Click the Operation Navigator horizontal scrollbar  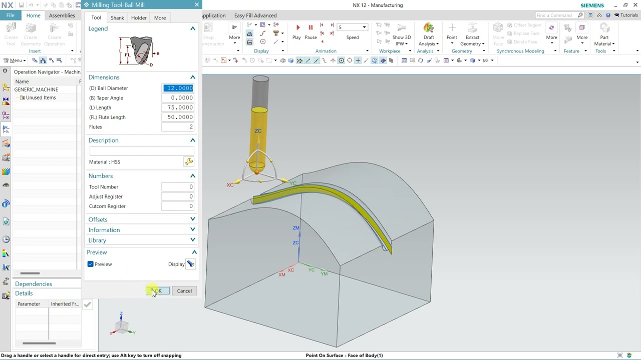[x=30, y=273]
